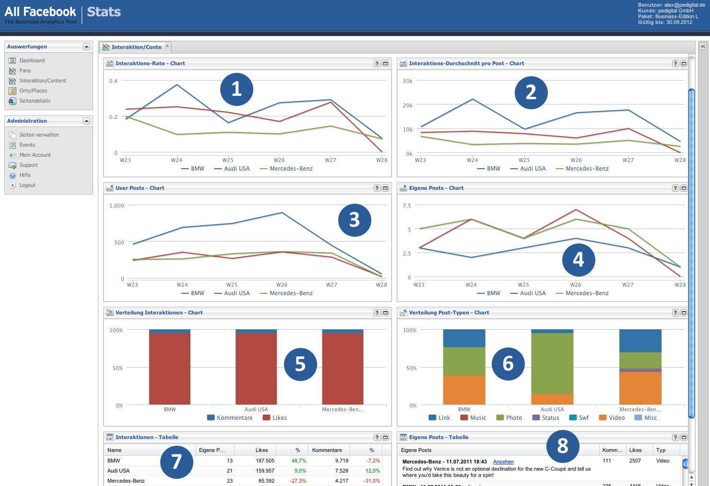Maximize the Interaktions-Rate chart panel
Screen dimensions: 710x486
(x=385, y=63)
